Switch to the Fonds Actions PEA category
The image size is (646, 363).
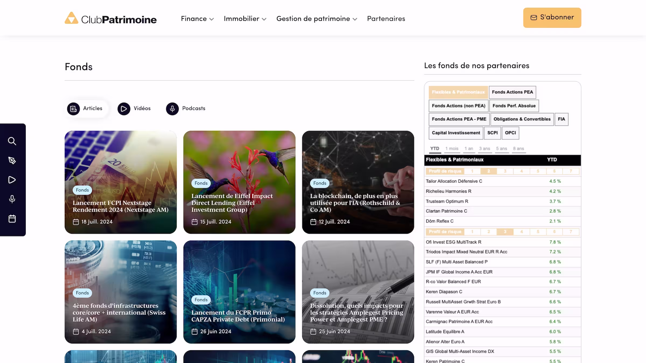tap(512, 92)
